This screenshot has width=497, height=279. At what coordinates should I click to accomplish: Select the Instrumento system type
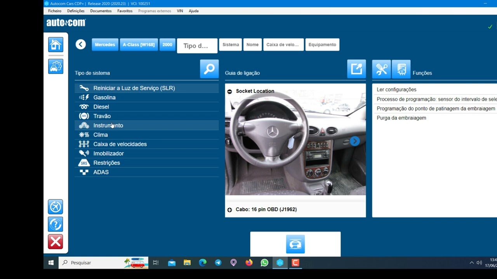pos(147,125)
